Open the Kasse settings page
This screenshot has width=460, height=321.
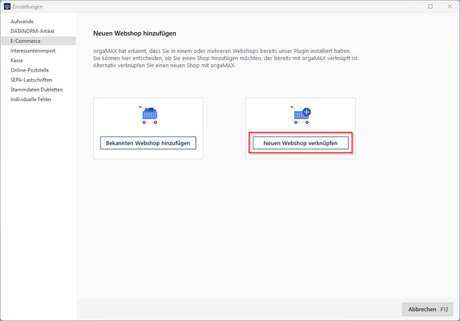[17, 60]
